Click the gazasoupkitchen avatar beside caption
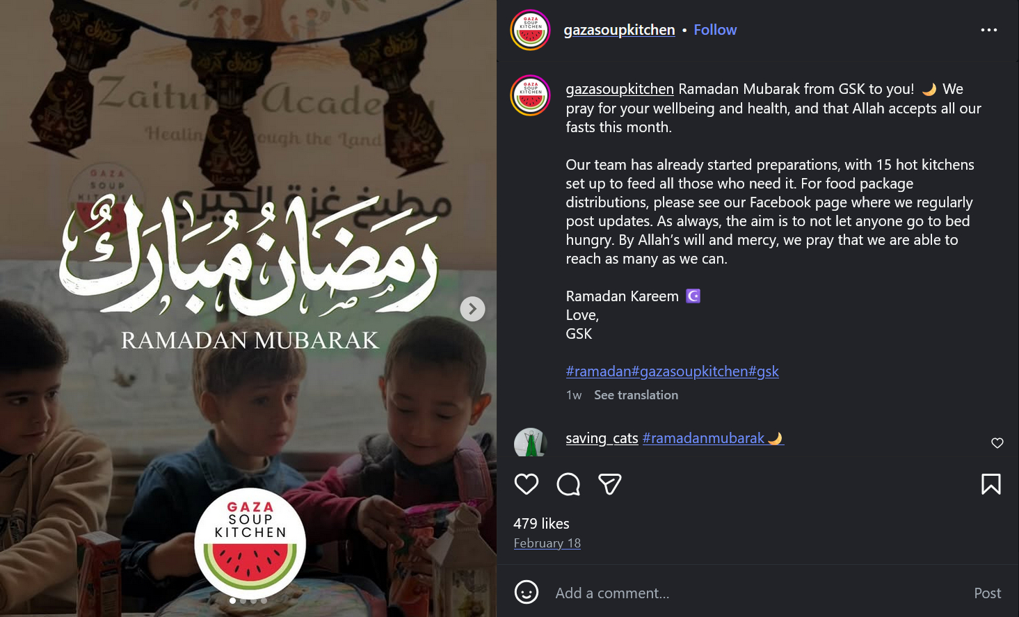 531,95
